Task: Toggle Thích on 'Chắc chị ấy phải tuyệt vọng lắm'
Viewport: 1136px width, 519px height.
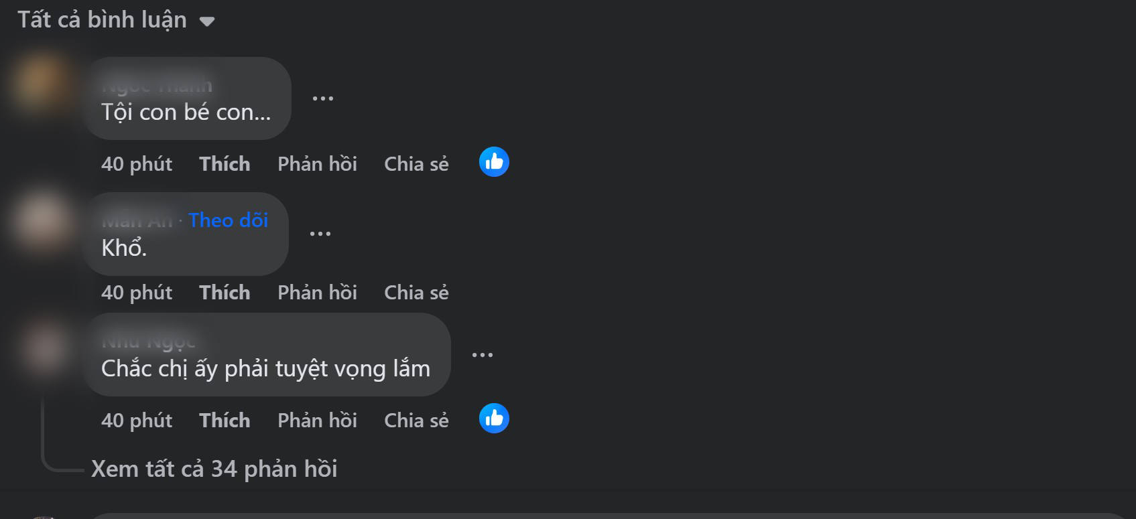Action: pos(225,421)
